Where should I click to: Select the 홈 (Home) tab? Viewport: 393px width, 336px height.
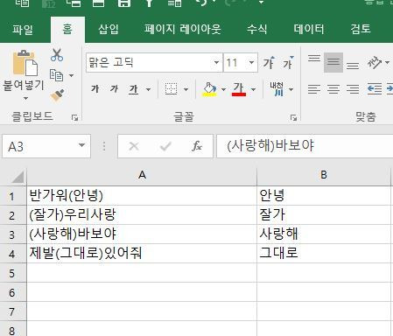point(67,29)
